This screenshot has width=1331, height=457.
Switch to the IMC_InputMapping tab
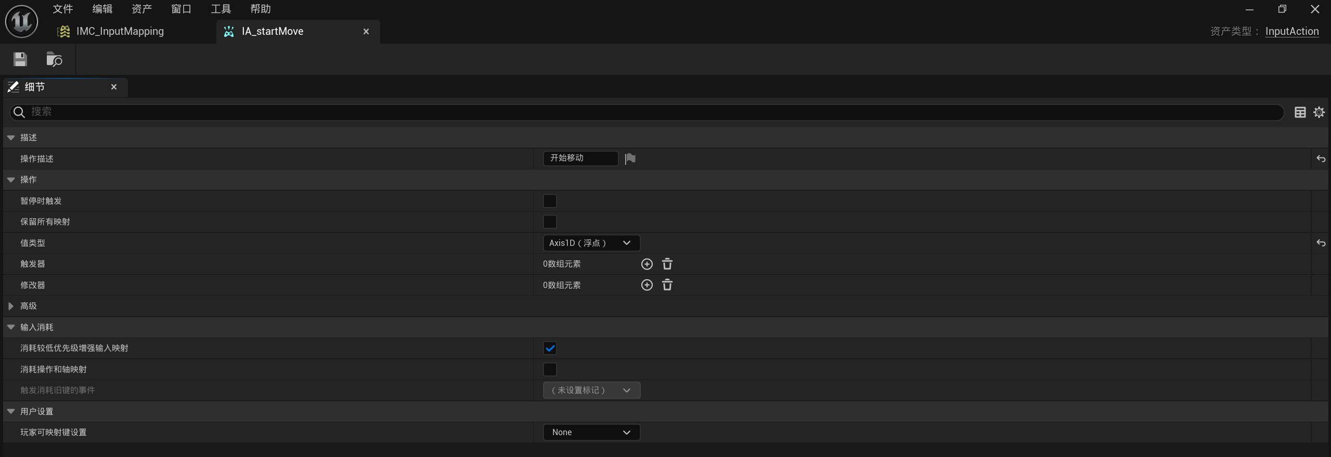(x=120, y=31)
